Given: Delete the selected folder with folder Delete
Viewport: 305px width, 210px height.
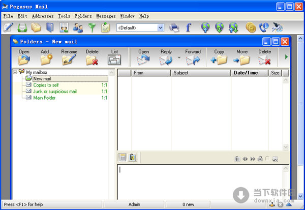Looking at the screenshot, I should coord(92,57).
